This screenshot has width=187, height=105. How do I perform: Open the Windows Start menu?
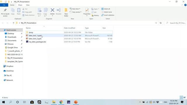coord(4,102)
